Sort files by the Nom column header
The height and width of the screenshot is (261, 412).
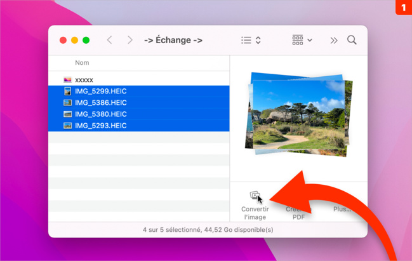[x=82, y=63]
